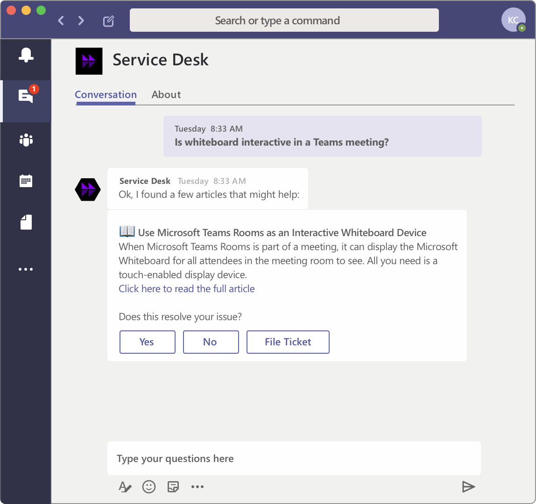536x504 pixels.
Task: Click the new chat compose icon
Action: [108, 21]
